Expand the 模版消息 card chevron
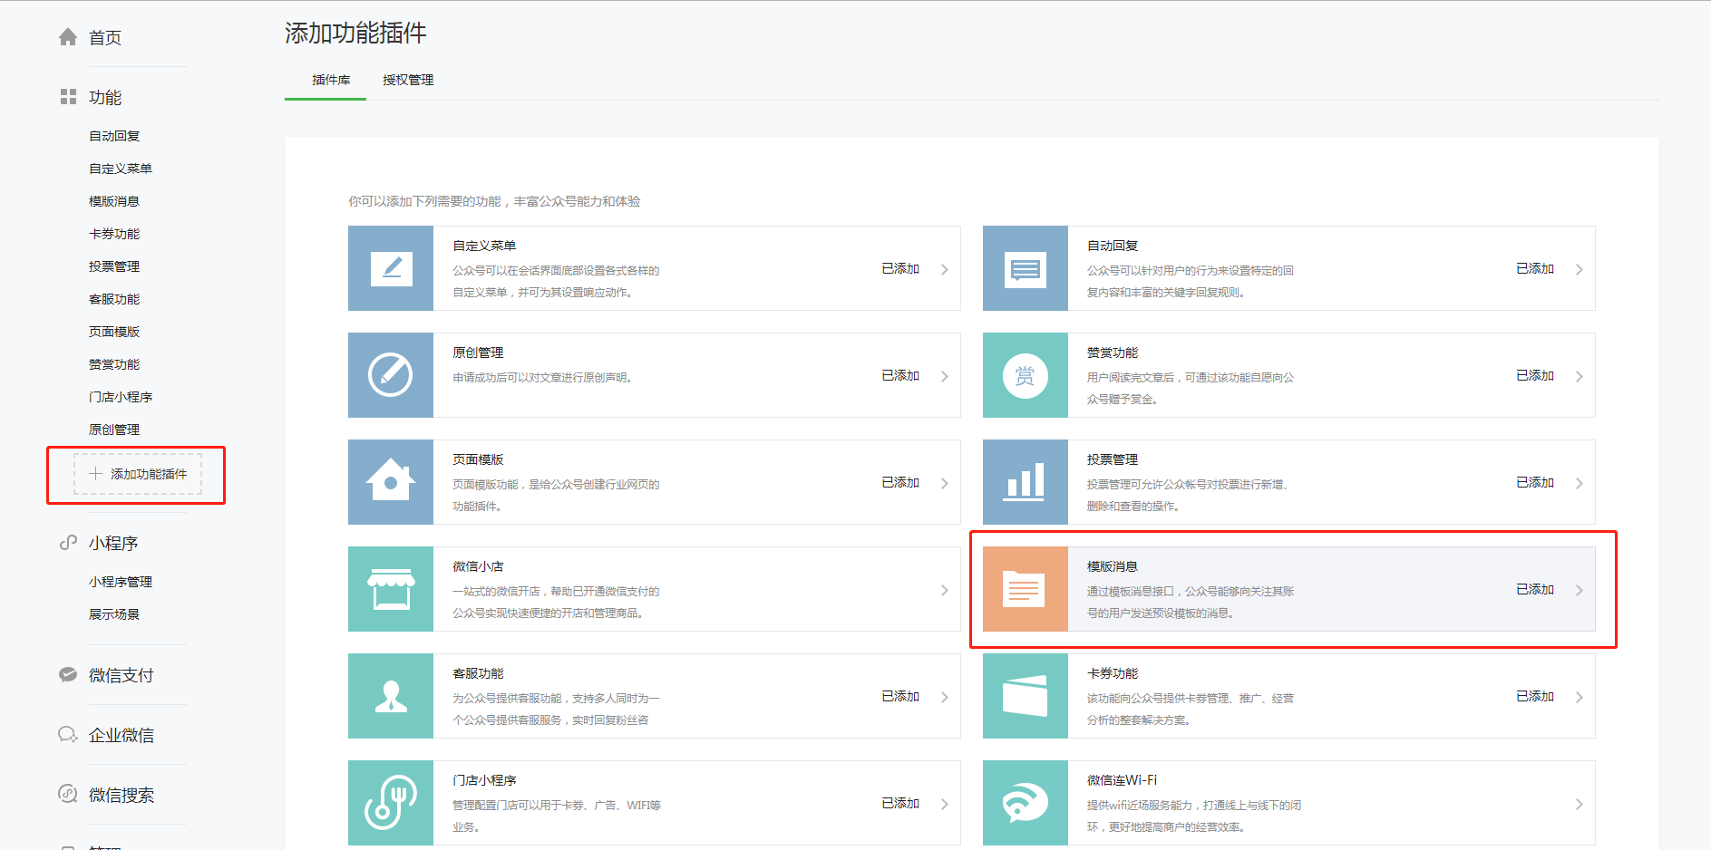Viewport: 1711px width, 850px height. pos(1579,590)
